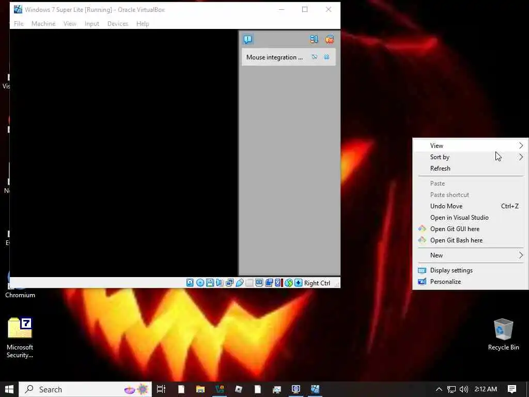Viewport: 529px width, 397px height.
Task: Select Open Git GUI here
Action: click(x=471, y=229)
